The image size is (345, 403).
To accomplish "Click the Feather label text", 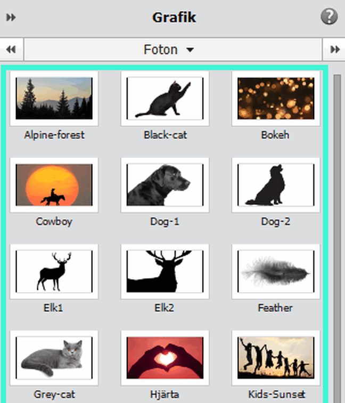I will [275, 308].
